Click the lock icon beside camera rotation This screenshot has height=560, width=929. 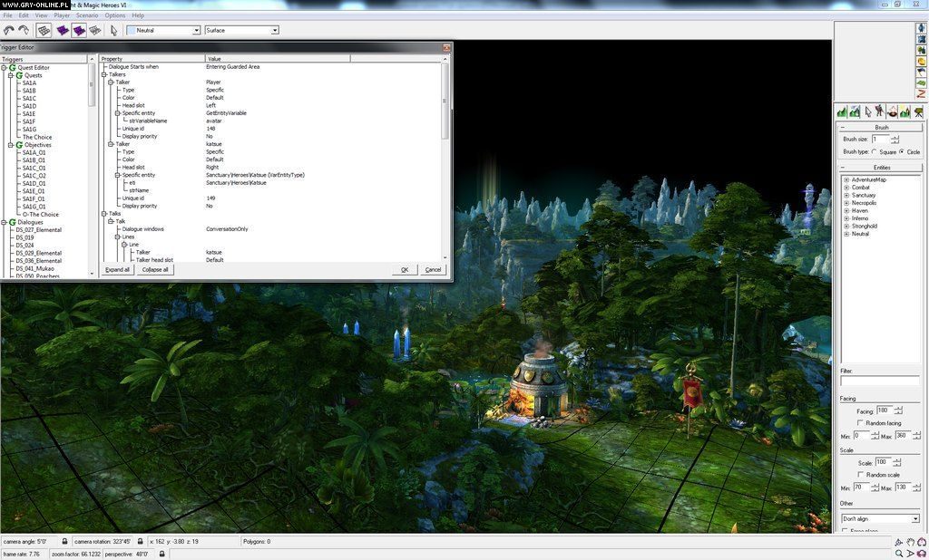click(140, 541)
